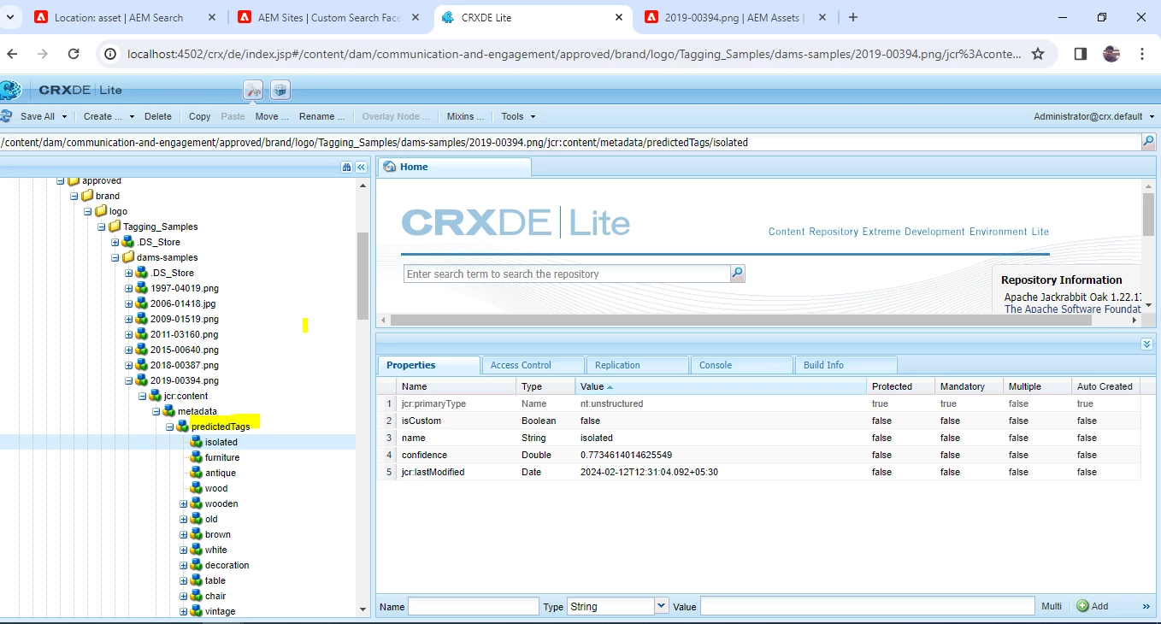Click the path bar search icon

pyautogui.click(x=1149, y=142)
